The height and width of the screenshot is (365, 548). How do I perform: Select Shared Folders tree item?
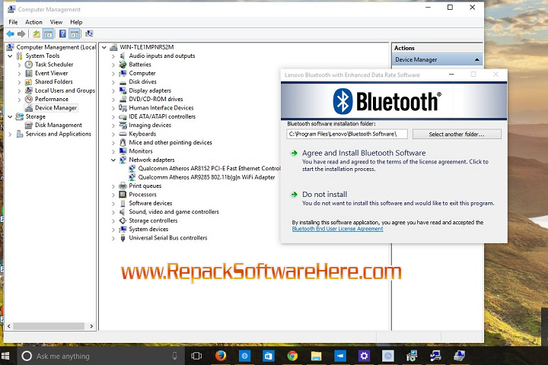[54, 81]
